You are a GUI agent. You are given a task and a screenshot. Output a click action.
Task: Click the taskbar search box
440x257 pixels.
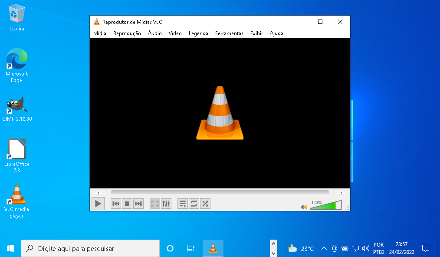(90, 248)
